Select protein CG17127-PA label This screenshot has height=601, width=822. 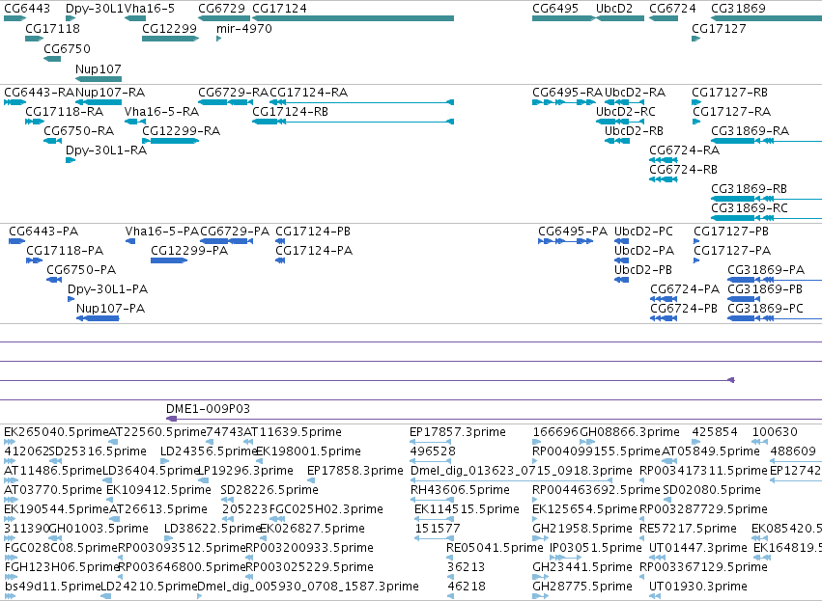click(732, 251)
